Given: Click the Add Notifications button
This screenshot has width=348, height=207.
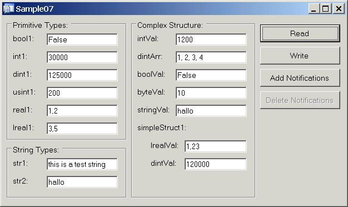Looking at the screenshot, I should (x=300, y=78).
